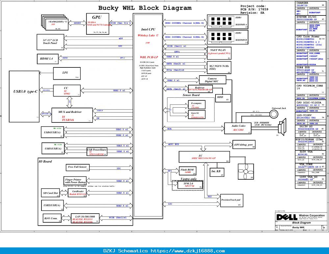Click the CHARGER header in power table
329x254 pixels.
(x=302, y=3)
